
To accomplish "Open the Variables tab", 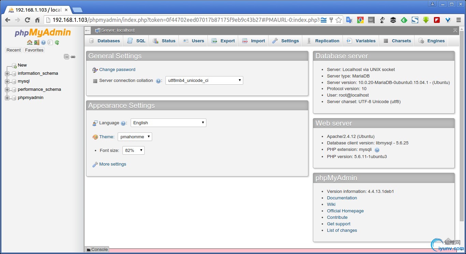I will [x=361, y=41].
